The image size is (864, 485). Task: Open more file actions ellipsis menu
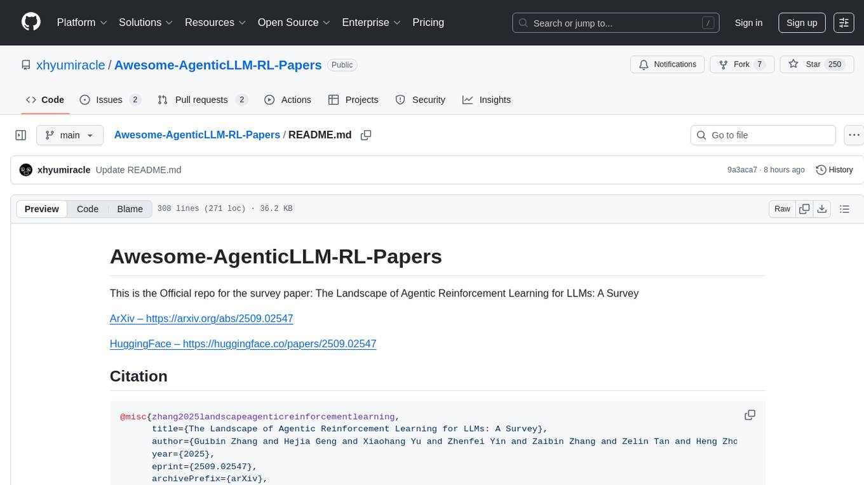pos(854,135)
